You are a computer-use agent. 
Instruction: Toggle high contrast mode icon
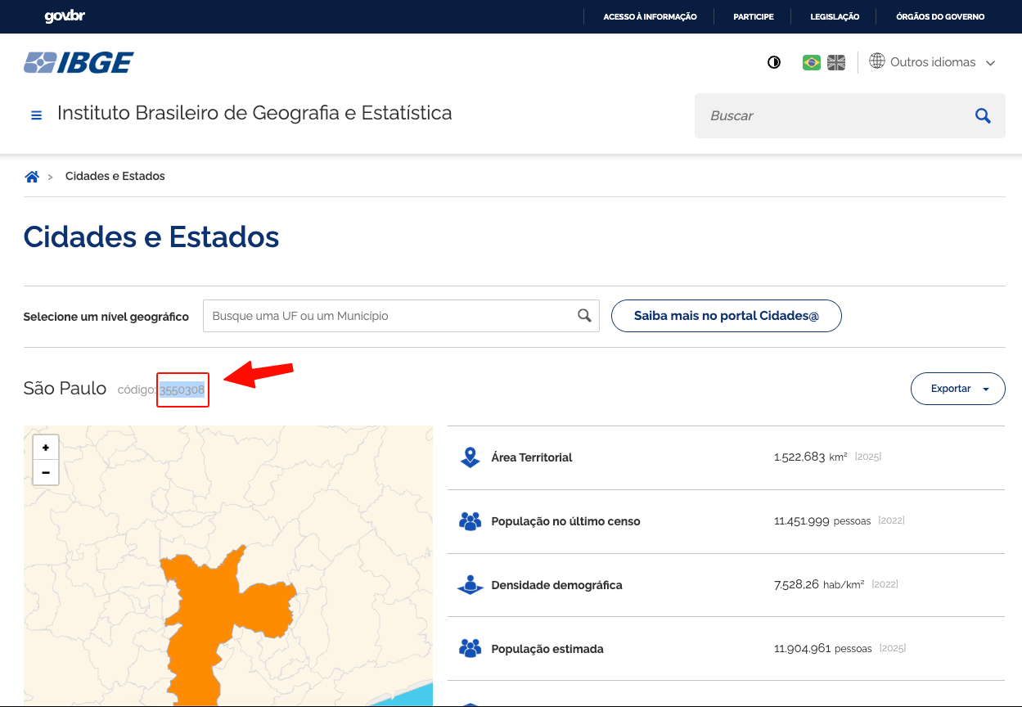coord(773,62)
